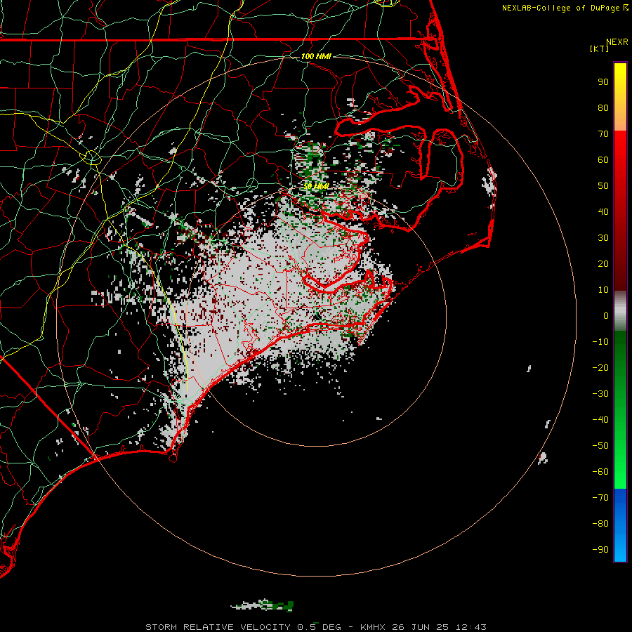The image size is (632, 632).
Task: Click the 26 JUN 25 date in caption
Action: (x=421, y=627)
